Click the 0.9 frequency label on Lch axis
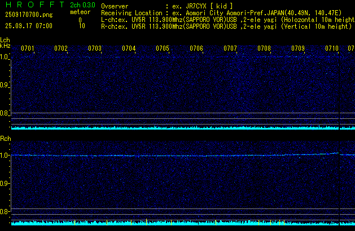The width and height of the screenshot is (355, 231). pyautogui.click(x=5, y=85)
